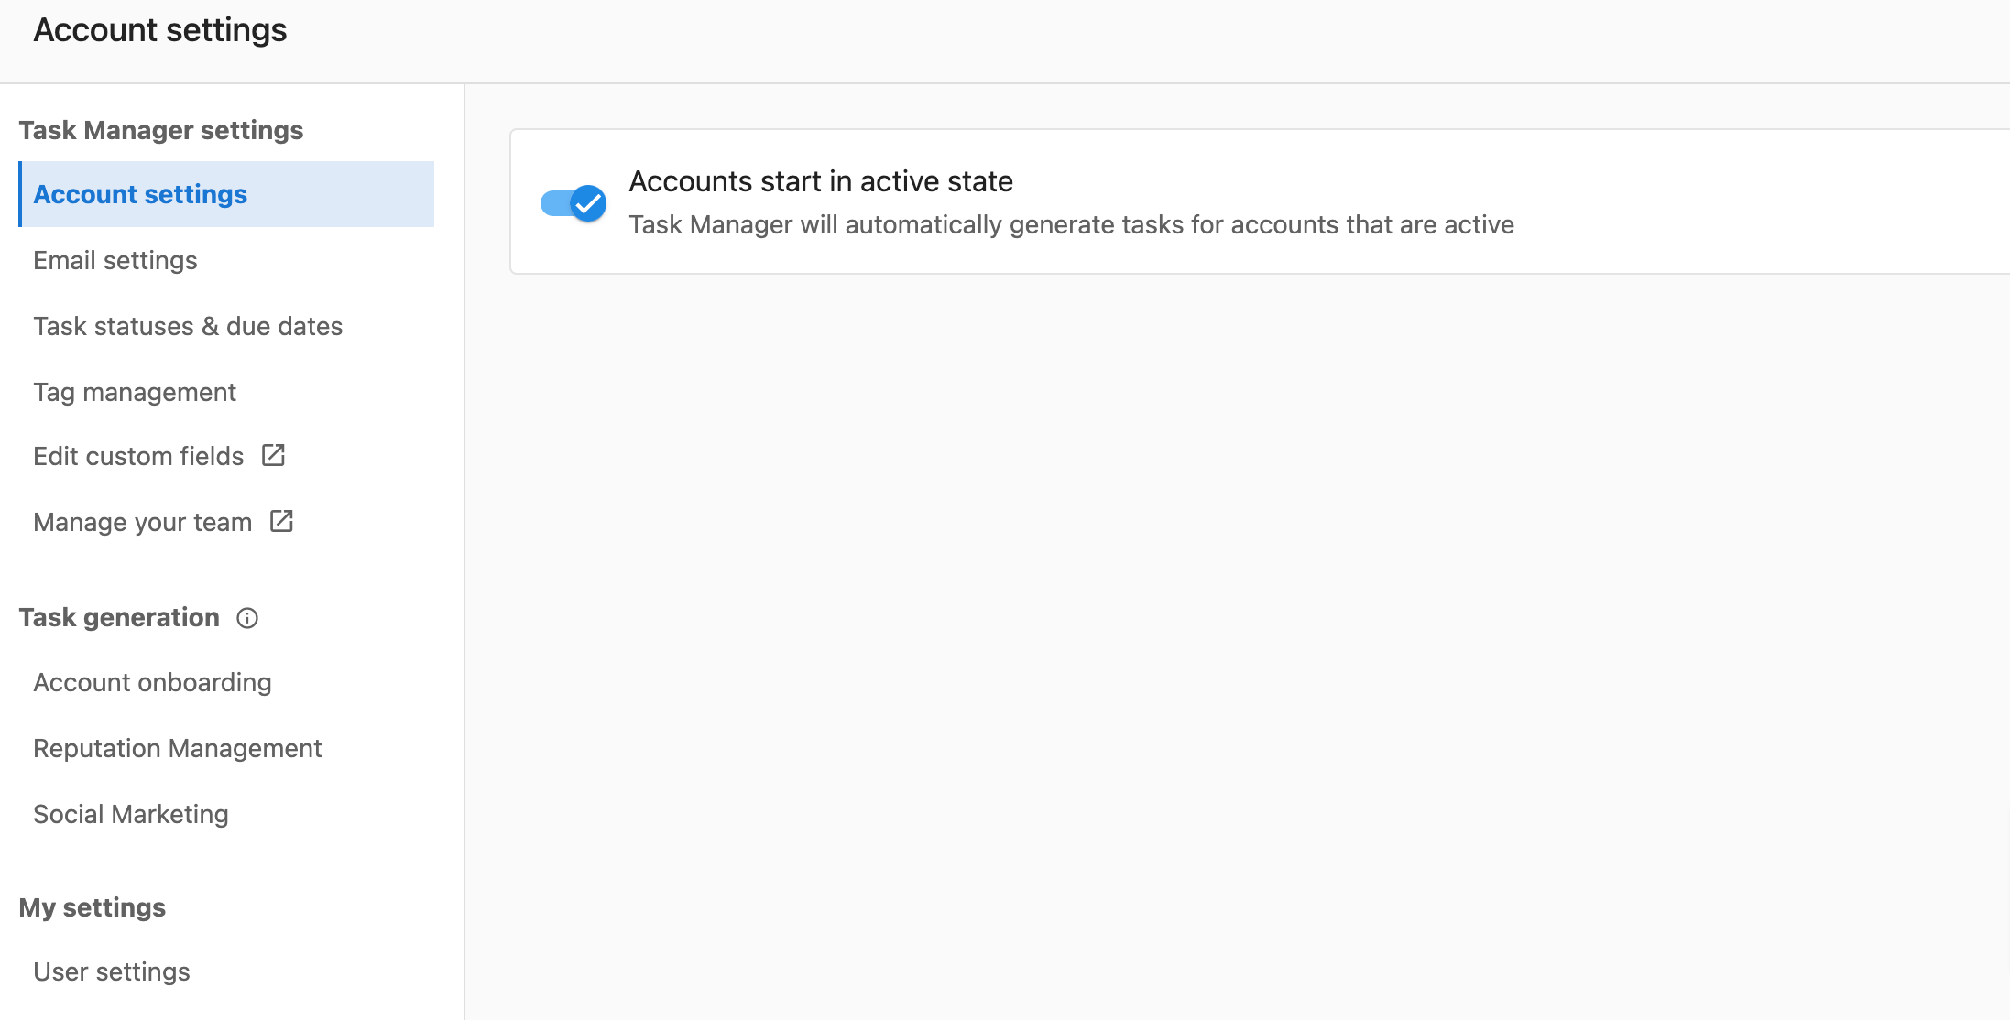2010x1020 pixels.
Task: Click the Task generation section heading
Action: pyautogui.click(x=119, y=617)
